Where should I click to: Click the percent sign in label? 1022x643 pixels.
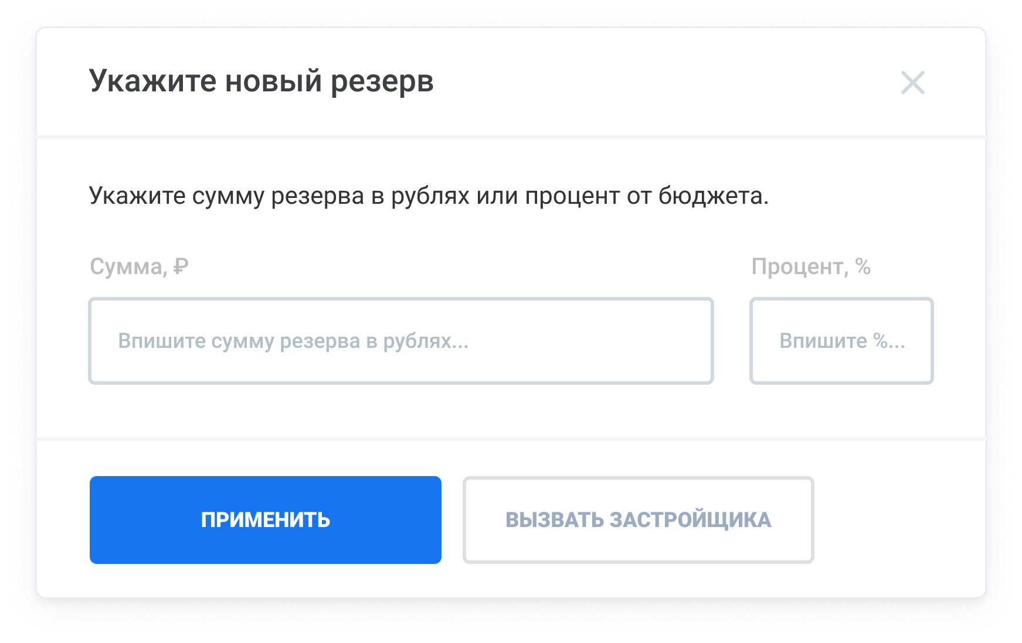[863, 266]
